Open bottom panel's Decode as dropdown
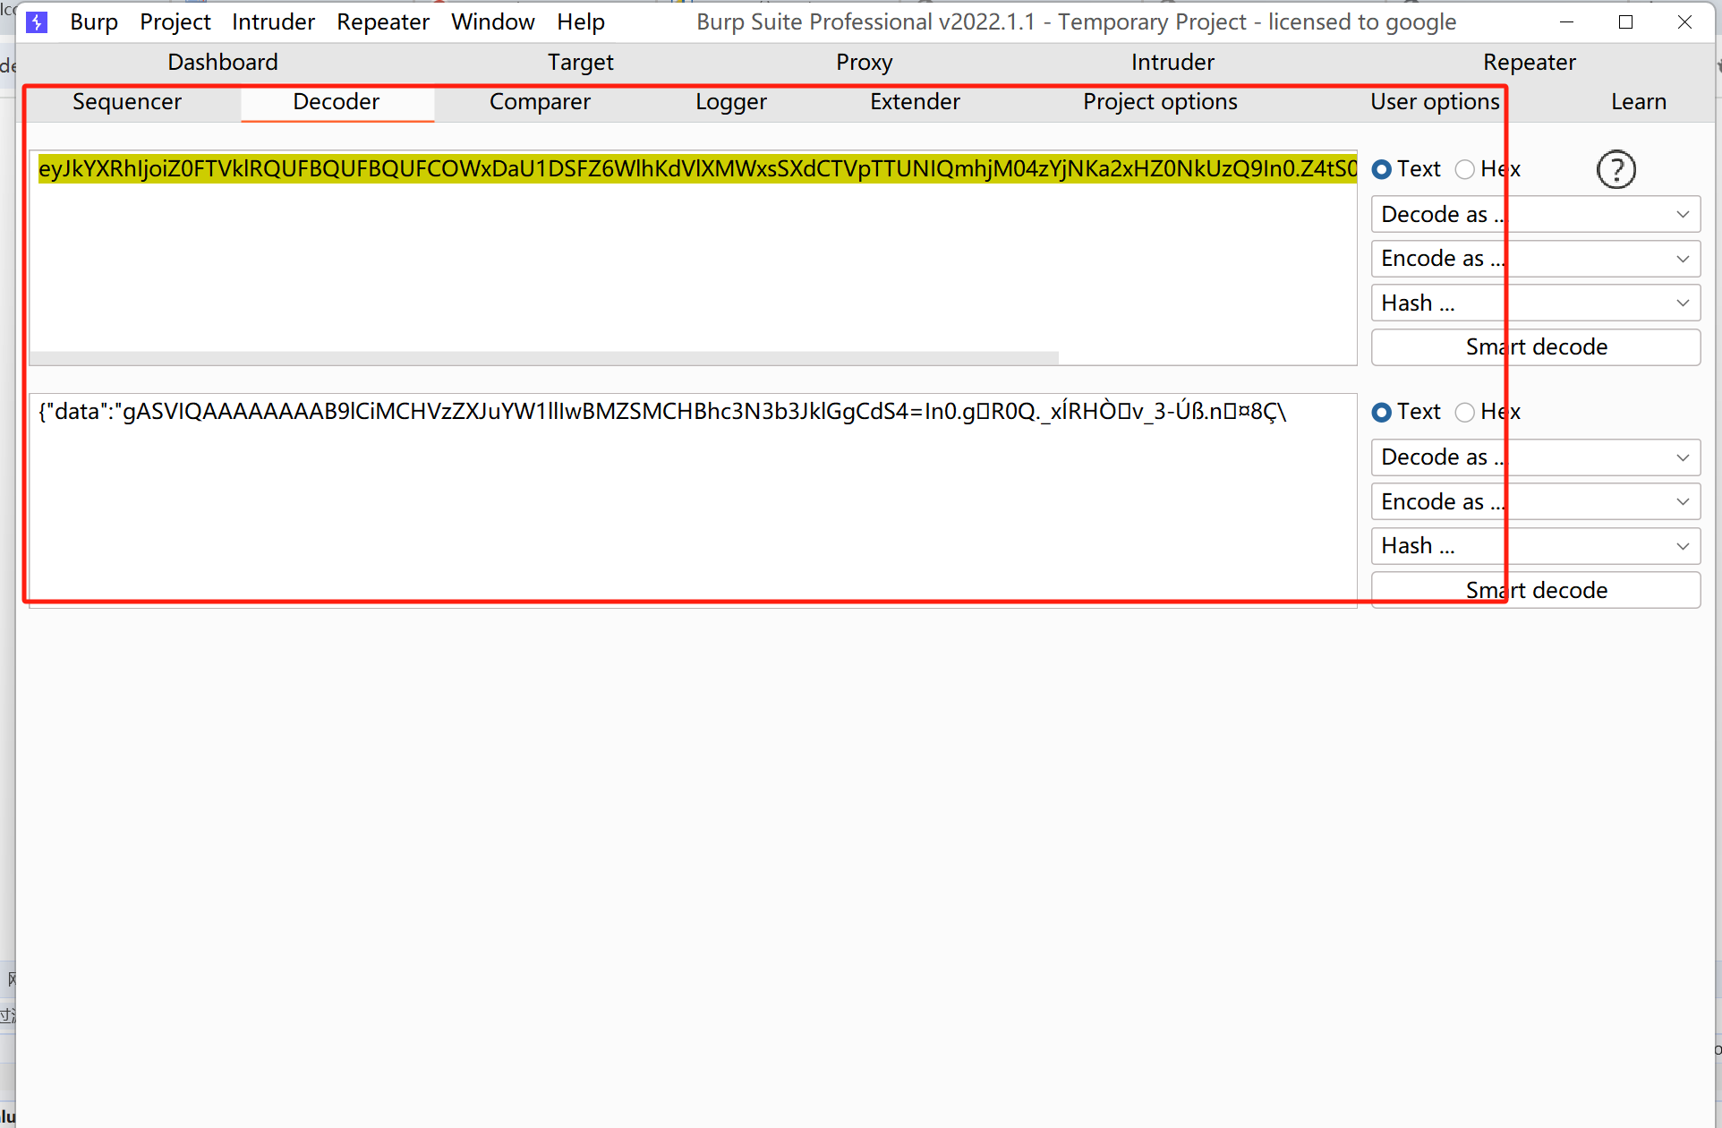This screenshot has height=1128, width=1722. pos(1535,457)
